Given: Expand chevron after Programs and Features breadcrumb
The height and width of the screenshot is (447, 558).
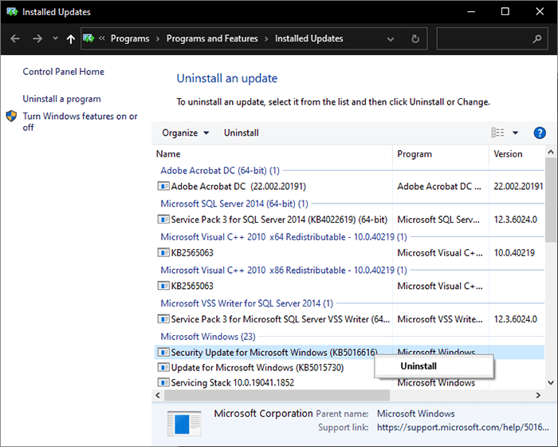Looking at the screenshot, I should (x=266, y=39).
